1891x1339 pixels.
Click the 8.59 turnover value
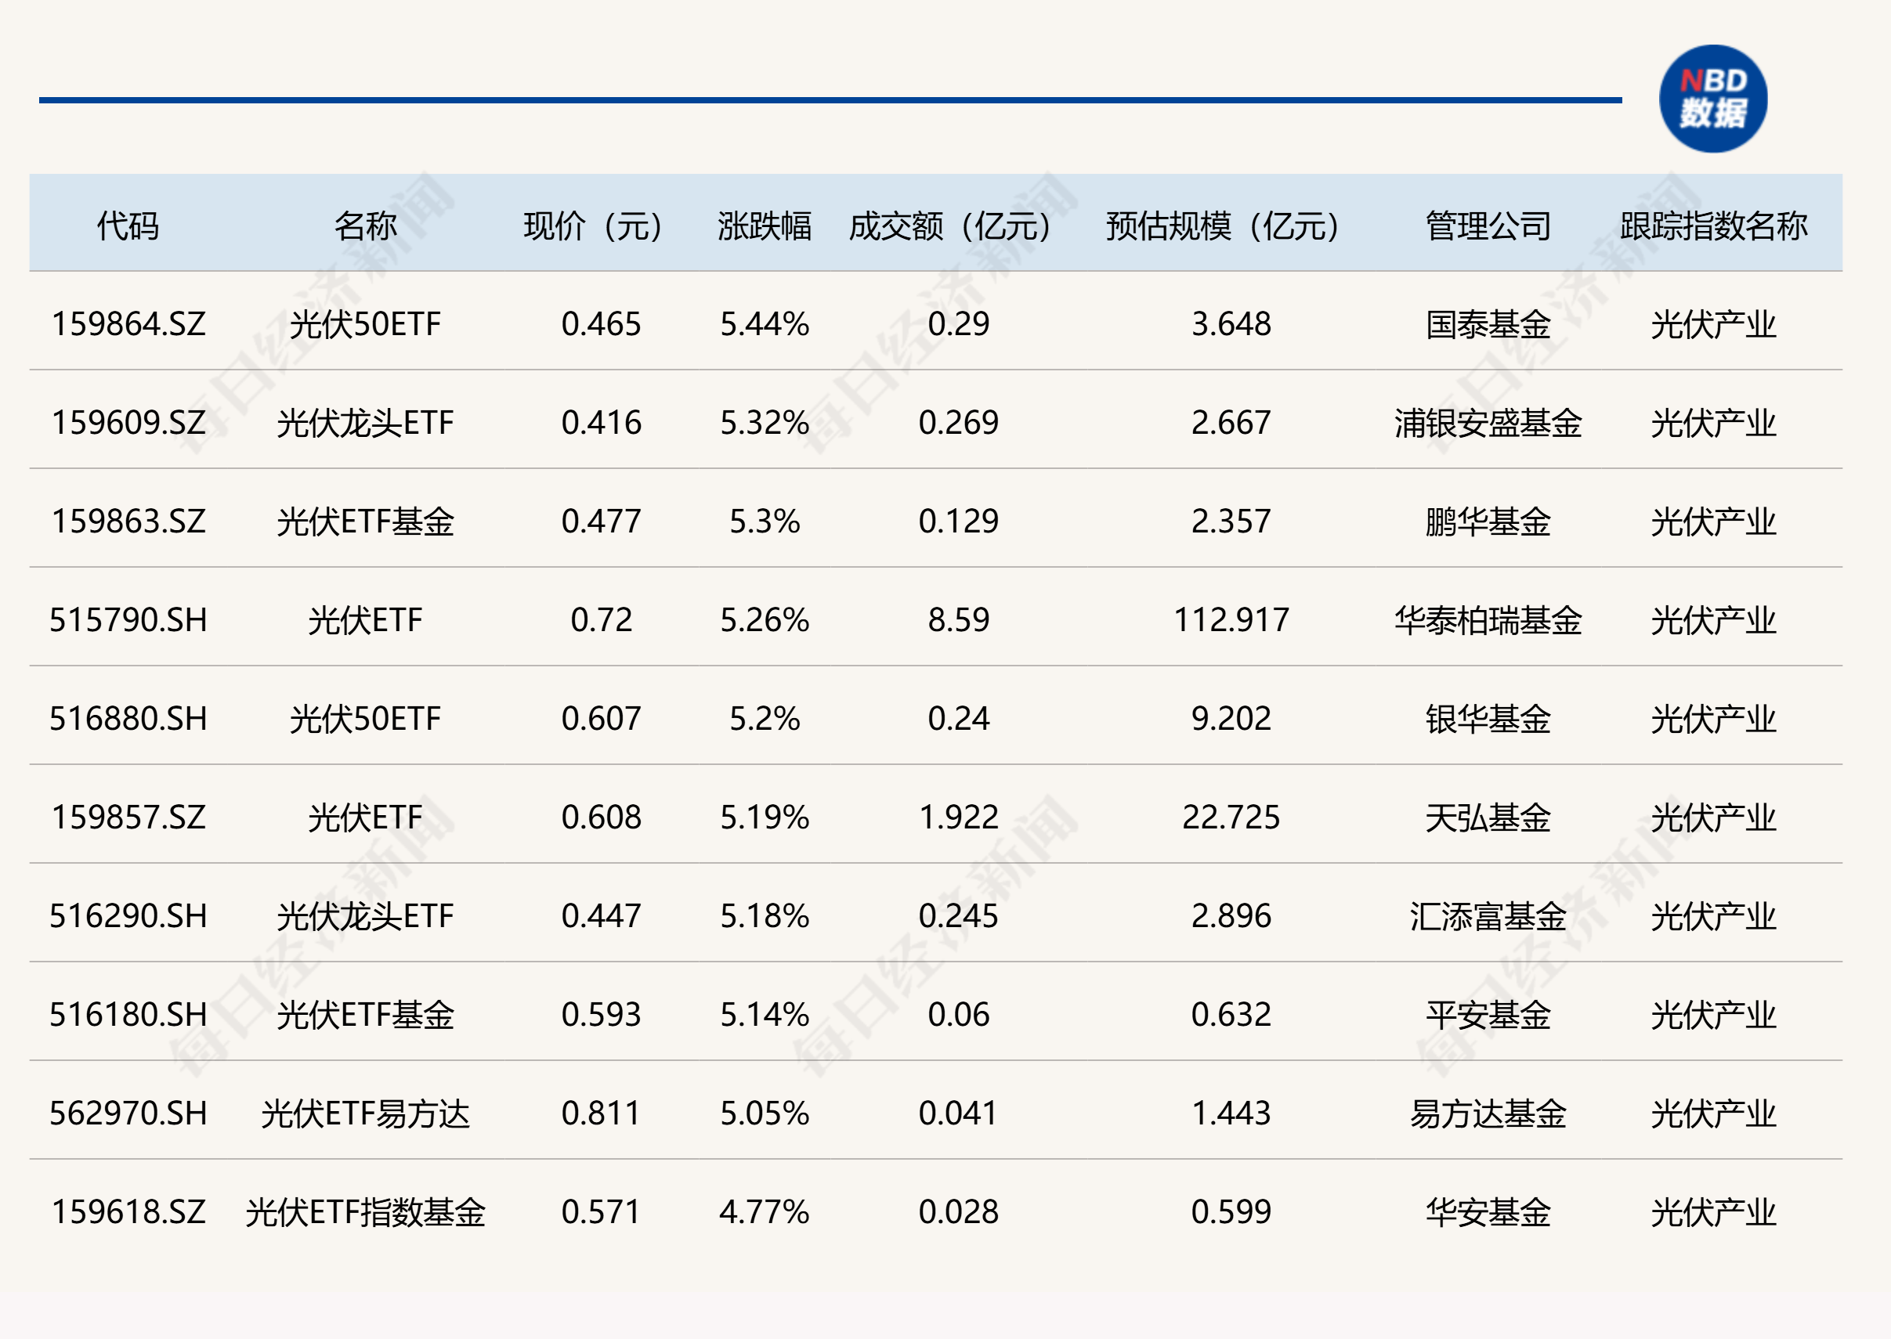point(957,619)
